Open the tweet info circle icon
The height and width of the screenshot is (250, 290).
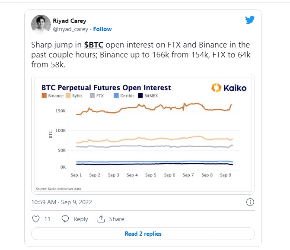250,202
